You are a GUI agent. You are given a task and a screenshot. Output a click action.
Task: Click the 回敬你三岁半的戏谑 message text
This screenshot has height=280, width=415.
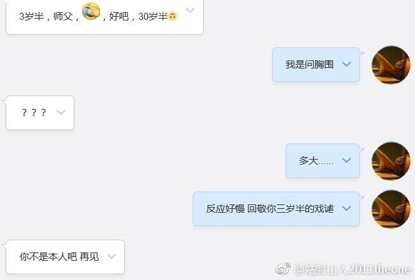pyautogui.click(x=290, y=209)
